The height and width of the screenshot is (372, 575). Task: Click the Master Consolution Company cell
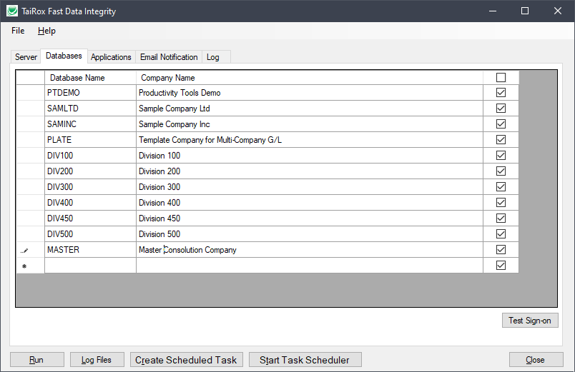(310, 250)
